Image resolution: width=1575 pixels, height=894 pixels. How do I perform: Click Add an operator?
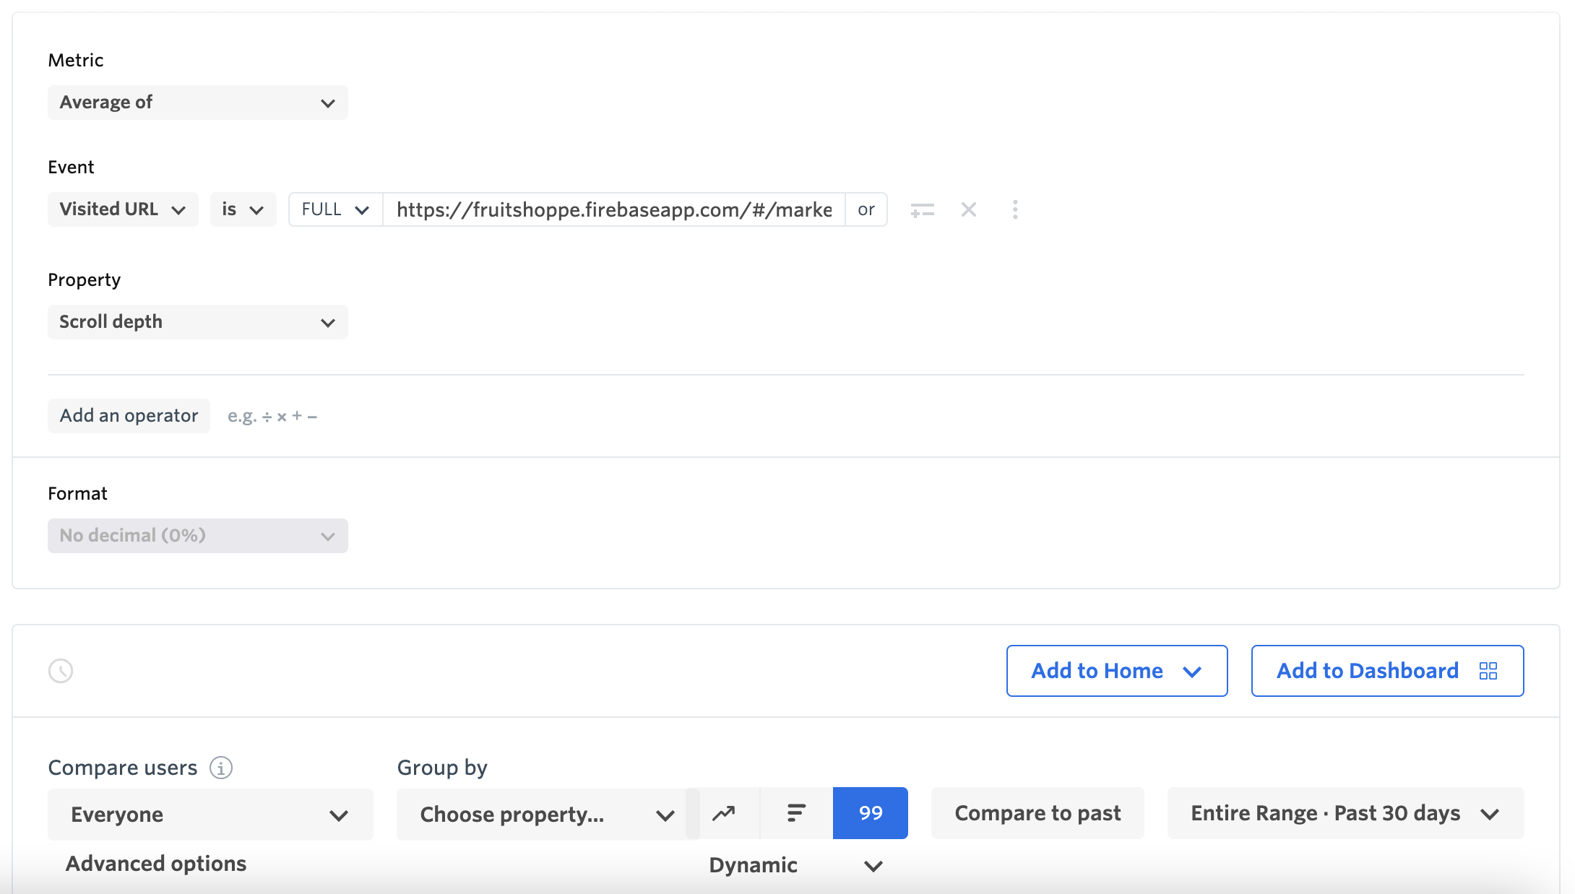(129, 416)
